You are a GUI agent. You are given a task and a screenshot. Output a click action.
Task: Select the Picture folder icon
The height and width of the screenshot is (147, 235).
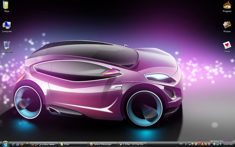pyautogui.click(x=227, y=25)
